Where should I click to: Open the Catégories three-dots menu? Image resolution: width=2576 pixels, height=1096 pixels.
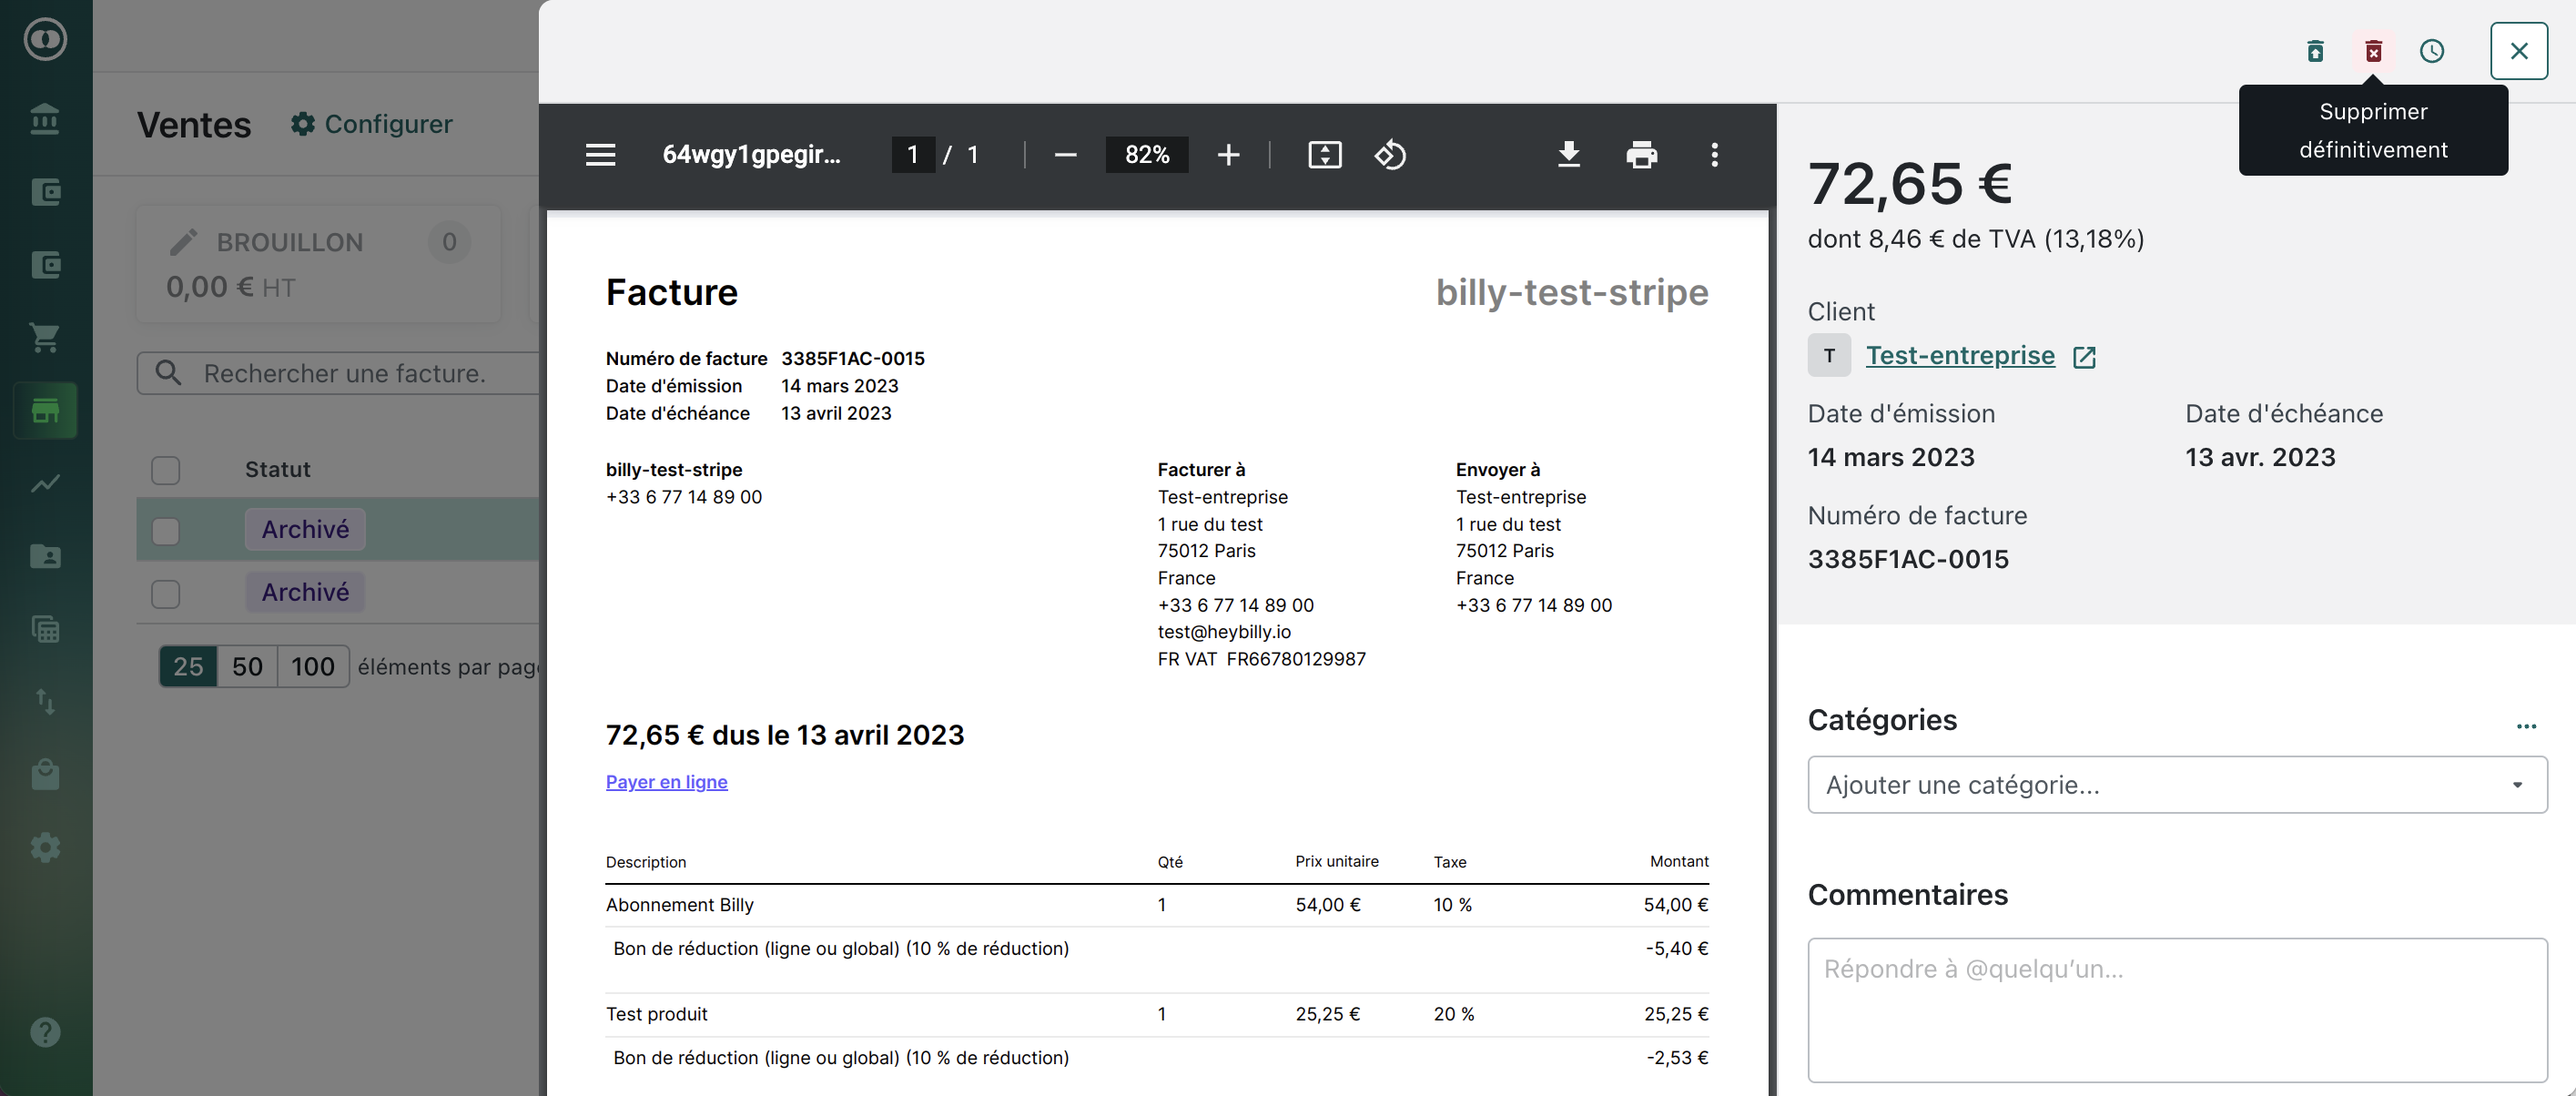pos(2526,726)
